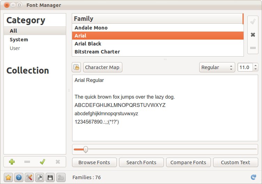Click the floppy disk save icon
Viewport: 262px width, 184px height.
point(50,177)
